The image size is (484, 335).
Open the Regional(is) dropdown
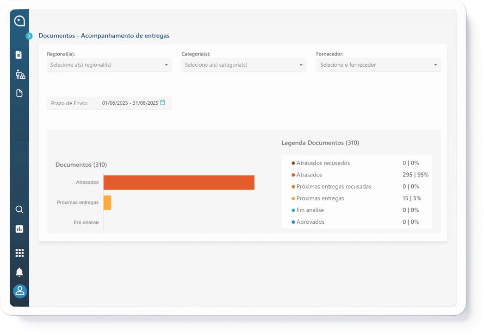click(109, 65)
